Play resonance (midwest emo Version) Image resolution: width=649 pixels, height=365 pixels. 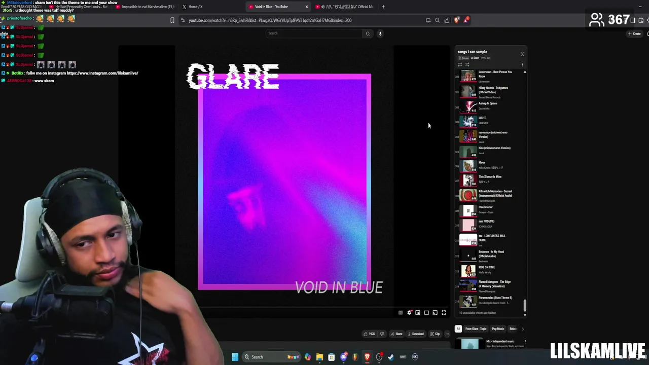(x=489, y=135)
